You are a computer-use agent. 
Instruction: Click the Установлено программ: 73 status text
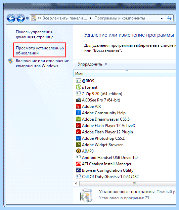[x=124, y=198]
